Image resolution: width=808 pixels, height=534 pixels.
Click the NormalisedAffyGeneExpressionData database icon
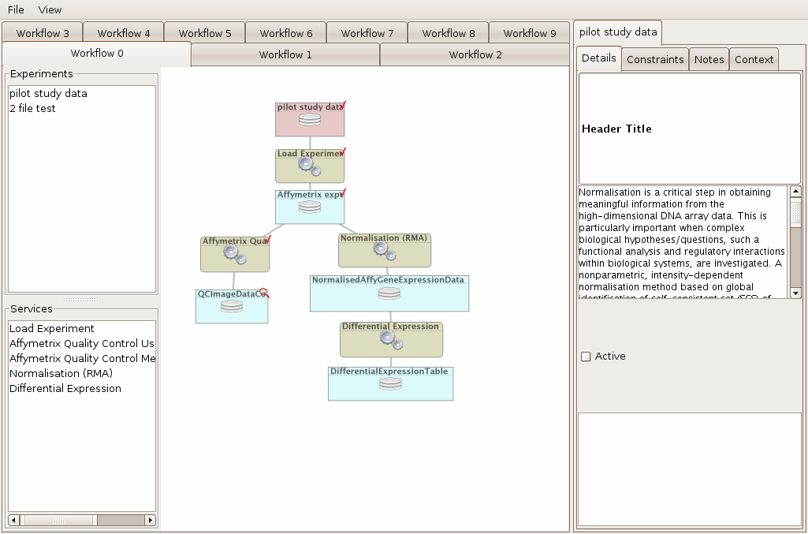coord(389,293)
